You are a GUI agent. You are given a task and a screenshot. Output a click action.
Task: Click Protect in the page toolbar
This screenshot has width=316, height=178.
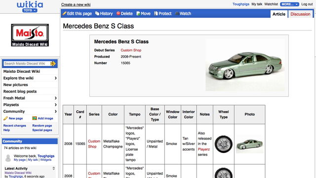click(x=163, y=13)
